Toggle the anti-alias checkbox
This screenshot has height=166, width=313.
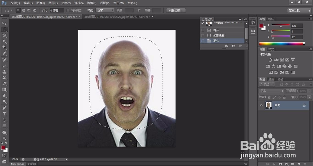[x=68, y=10]
